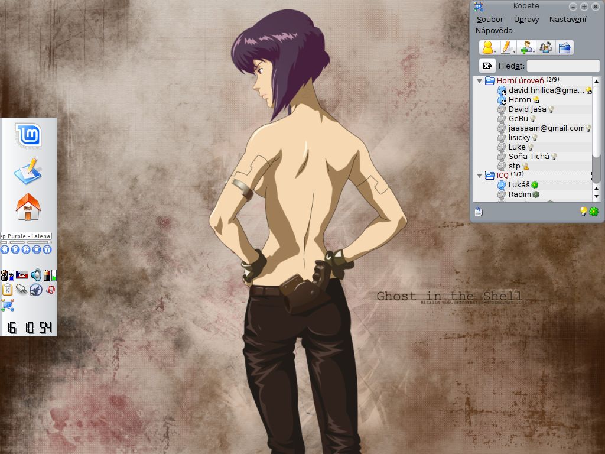Click the Kopete network tray icon in panel
The width and height of the screenshot is (605, 454).
coord(7,305)
